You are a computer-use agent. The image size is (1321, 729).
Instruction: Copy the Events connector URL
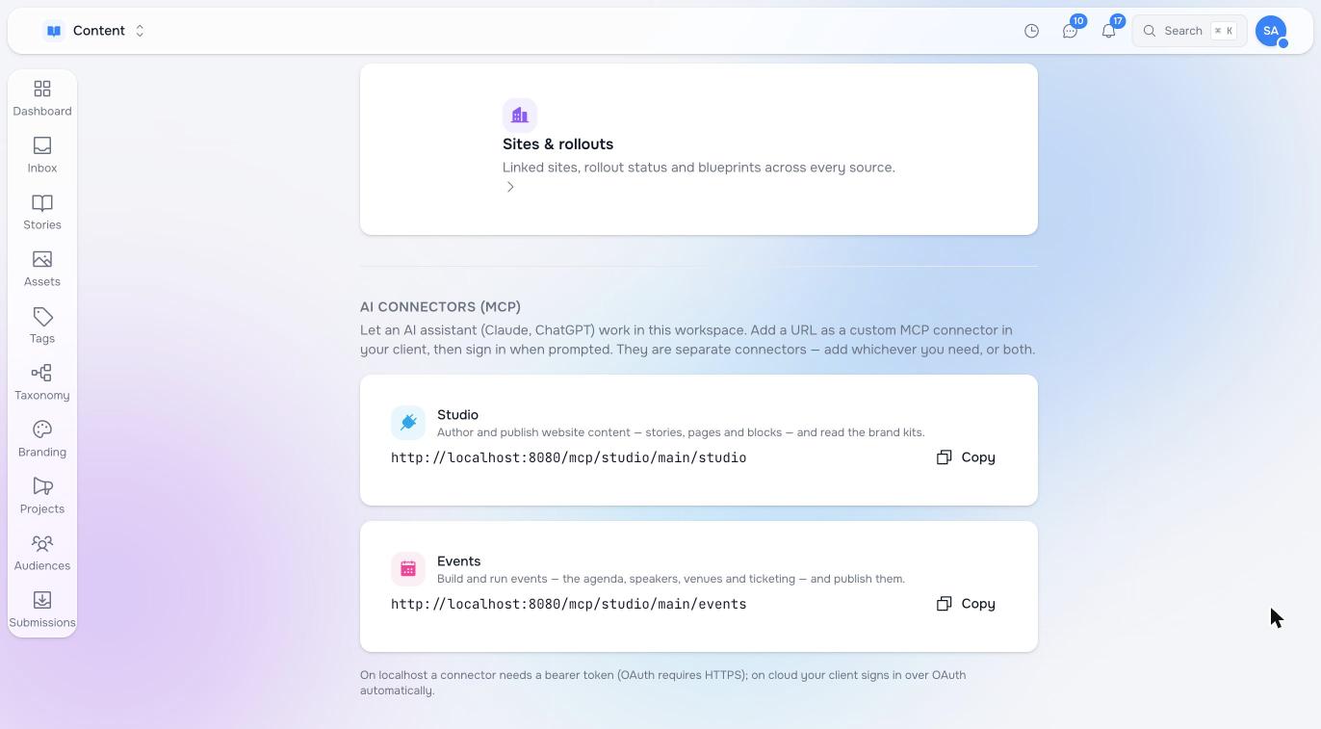(966, 604)
